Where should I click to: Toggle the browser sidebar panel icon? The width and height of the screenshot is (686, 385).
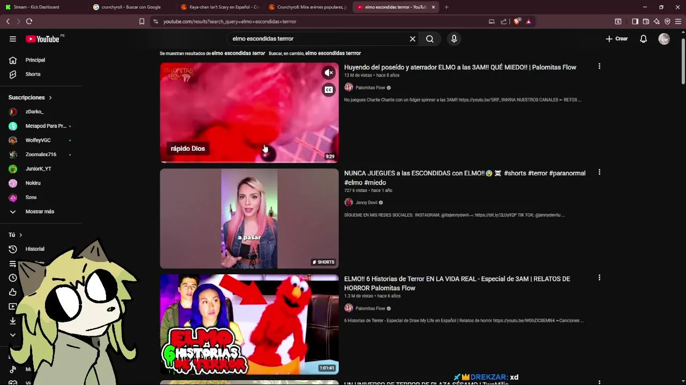click(x=635, y=21)
